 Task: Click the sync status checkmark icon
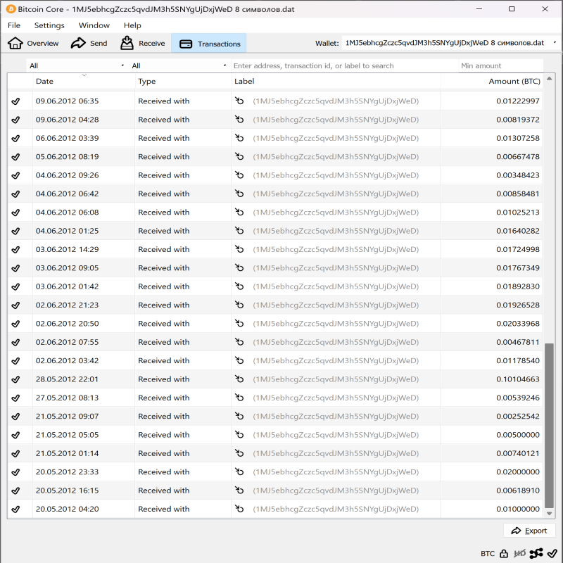(x=552, y=554)
